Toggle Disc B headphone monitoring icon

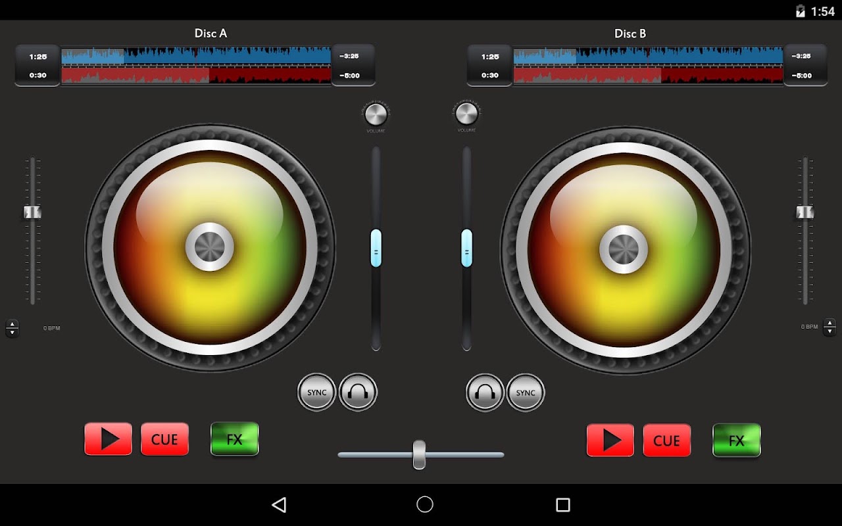pos(485,393)
